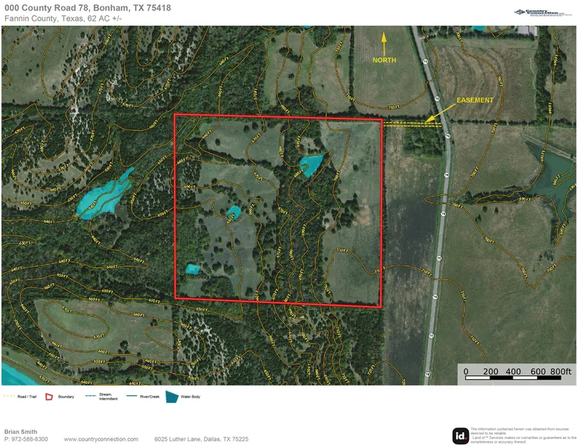Click the yellow NORTH arrow
Viewport: 578px width, 445px height.
click(x=384, y=41)
